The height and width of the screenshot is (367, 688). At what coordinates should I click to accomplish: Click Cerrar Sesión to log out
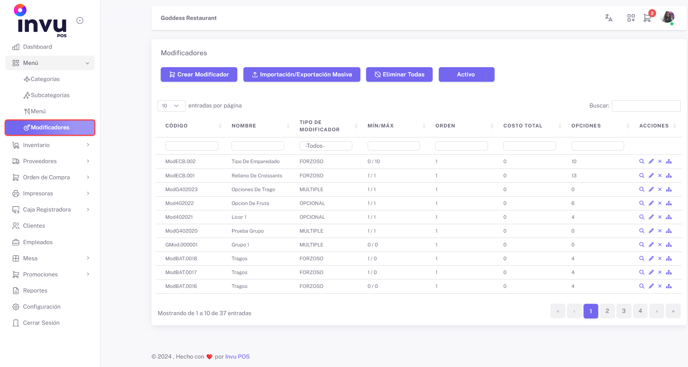pyautogui.click(x=50, y=323)
